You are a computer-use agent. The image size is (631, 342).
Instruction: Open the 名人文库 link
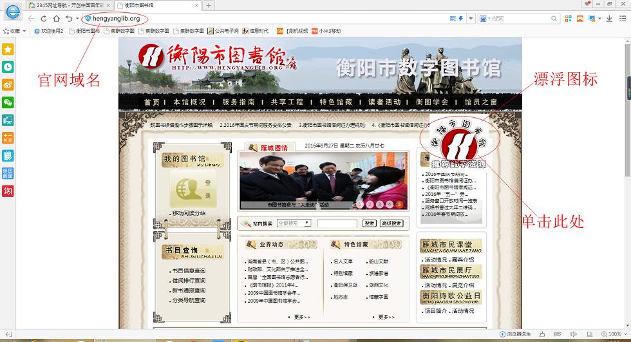click(x=343, y=261)
